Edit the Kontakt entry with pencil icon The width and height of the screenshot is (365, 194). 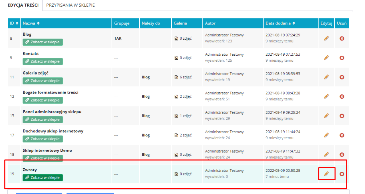click(x=327, y=58)
